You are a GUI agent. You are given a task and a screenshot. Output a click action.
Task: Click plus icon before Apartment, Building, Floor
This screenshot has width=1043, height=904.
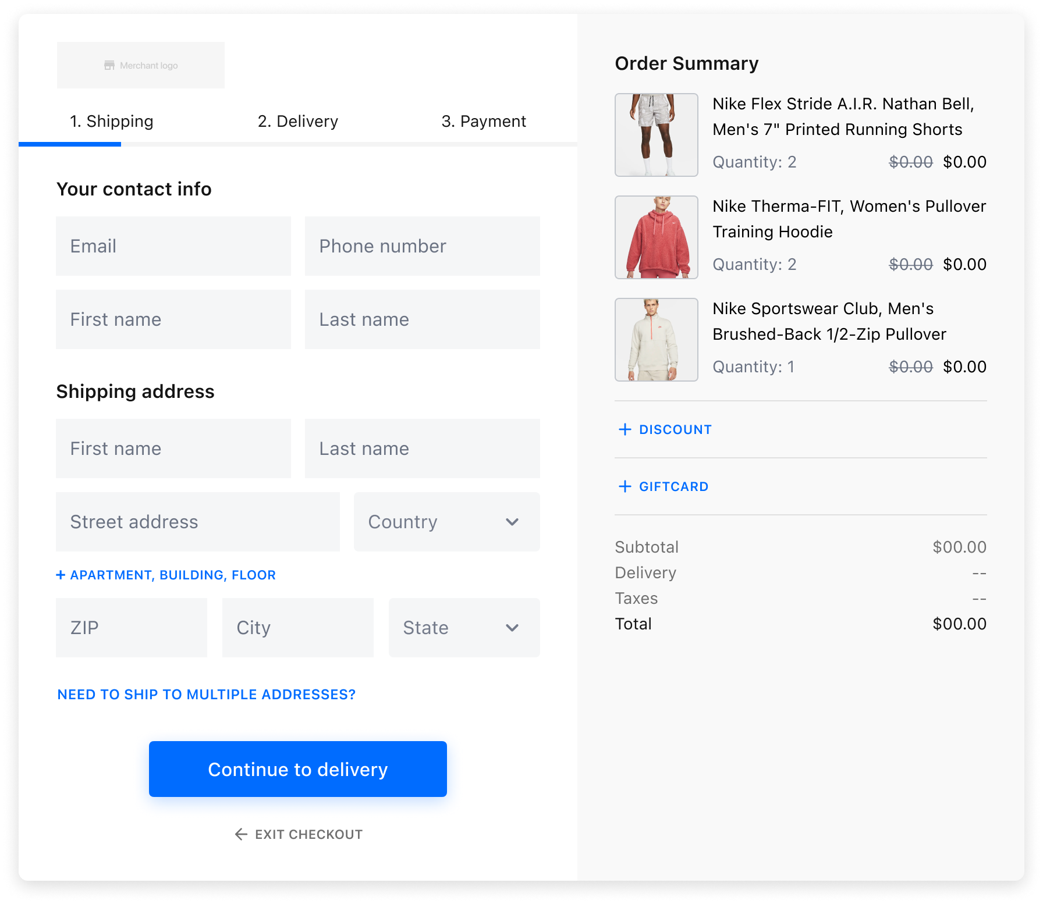coord(61,575)
